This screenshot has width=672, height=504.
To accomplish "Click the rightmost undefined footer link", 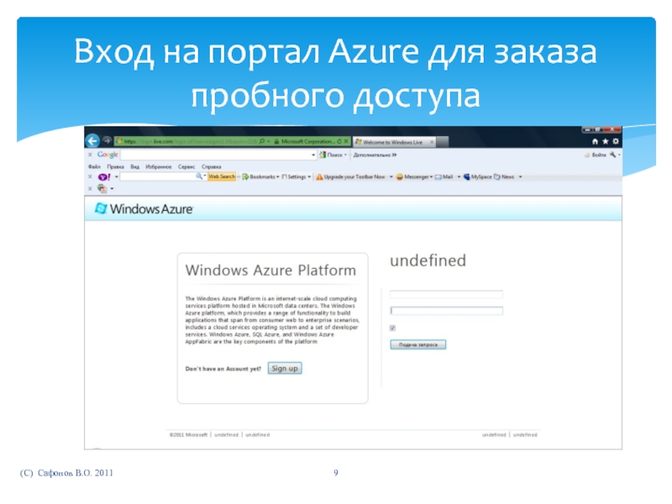I will (525, 434).
